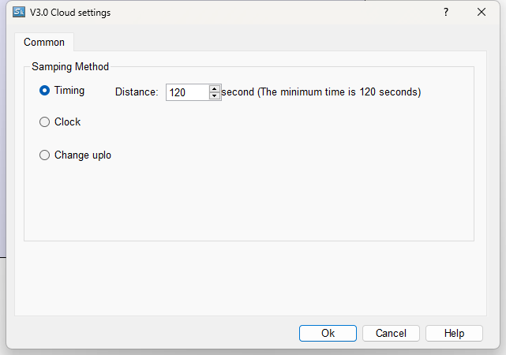
Task: Select the Clock radio button
Action: tap(45, 122)
